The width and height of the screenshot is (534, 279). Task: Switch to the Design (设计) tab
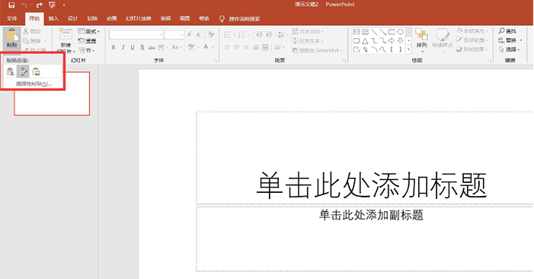pyautogui.click(x=72, y=18)
